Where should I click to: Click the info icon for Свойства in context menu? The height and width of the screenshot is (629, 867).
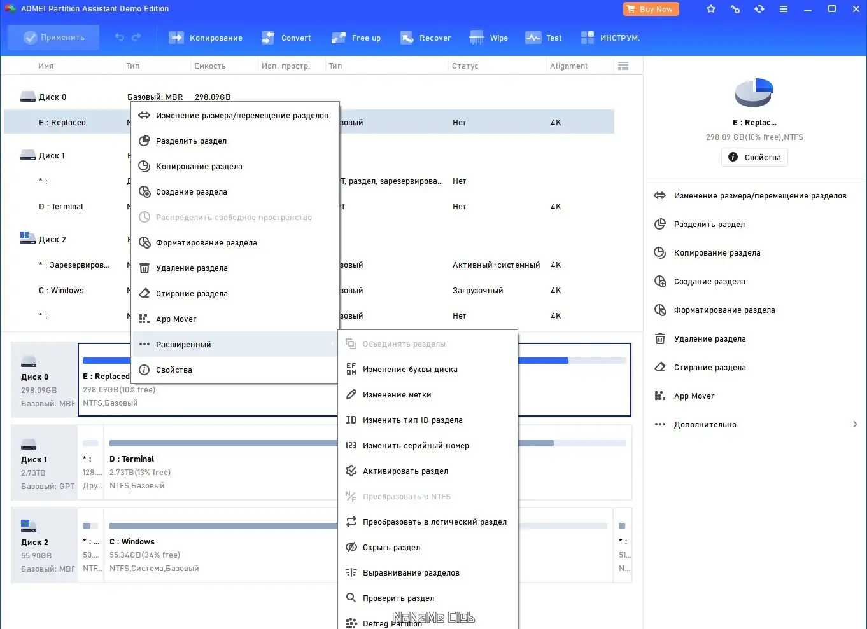pos(144,370)
